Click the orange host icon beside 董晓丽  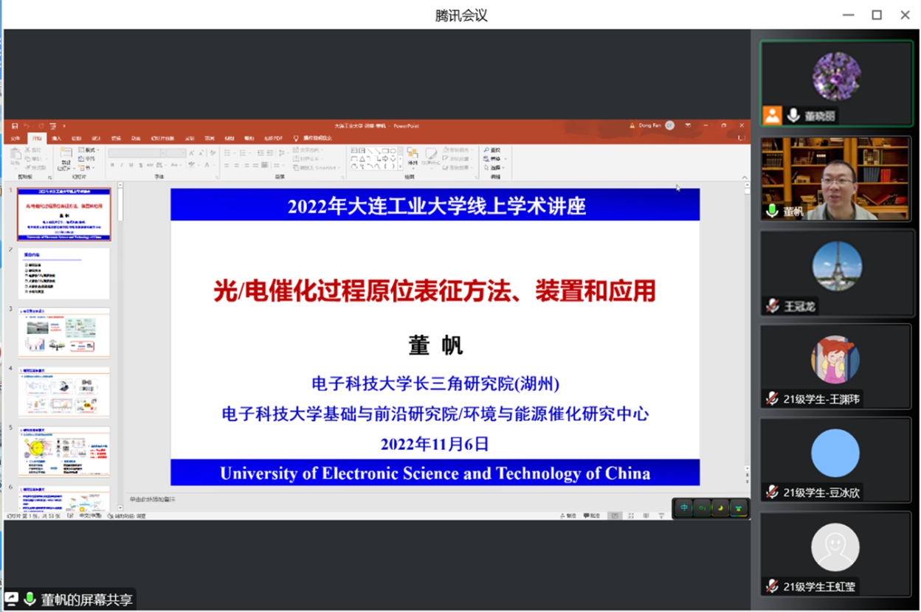(x=772, y=115)
